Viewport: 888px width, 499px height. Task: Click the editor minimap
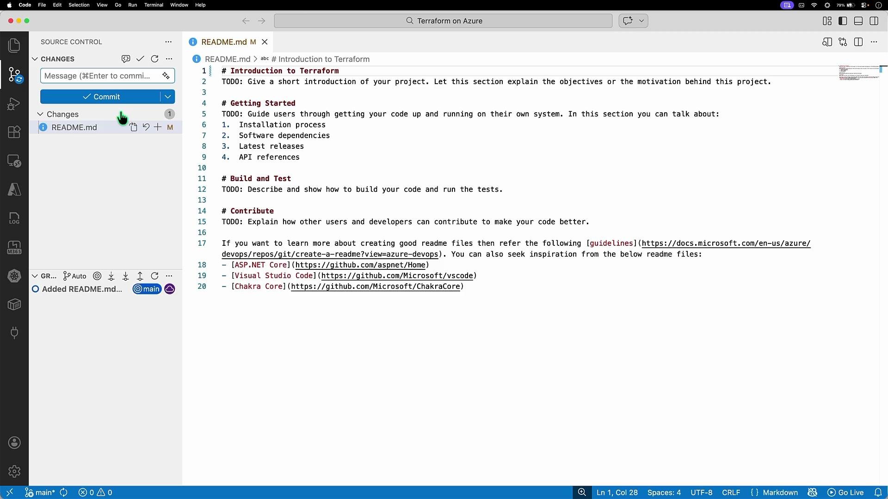[859, 73]
